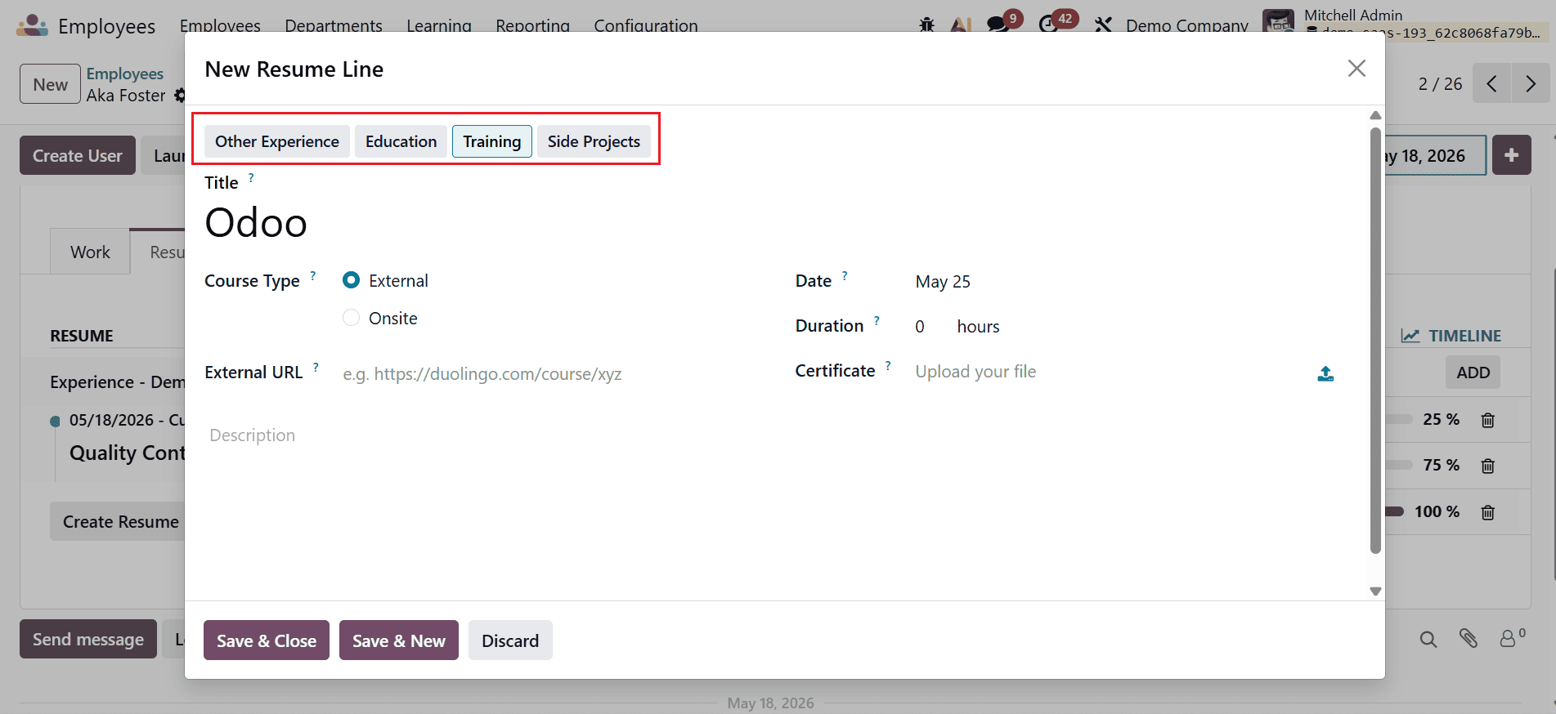Open the TIMELINE chart link

coord(1451,336)
